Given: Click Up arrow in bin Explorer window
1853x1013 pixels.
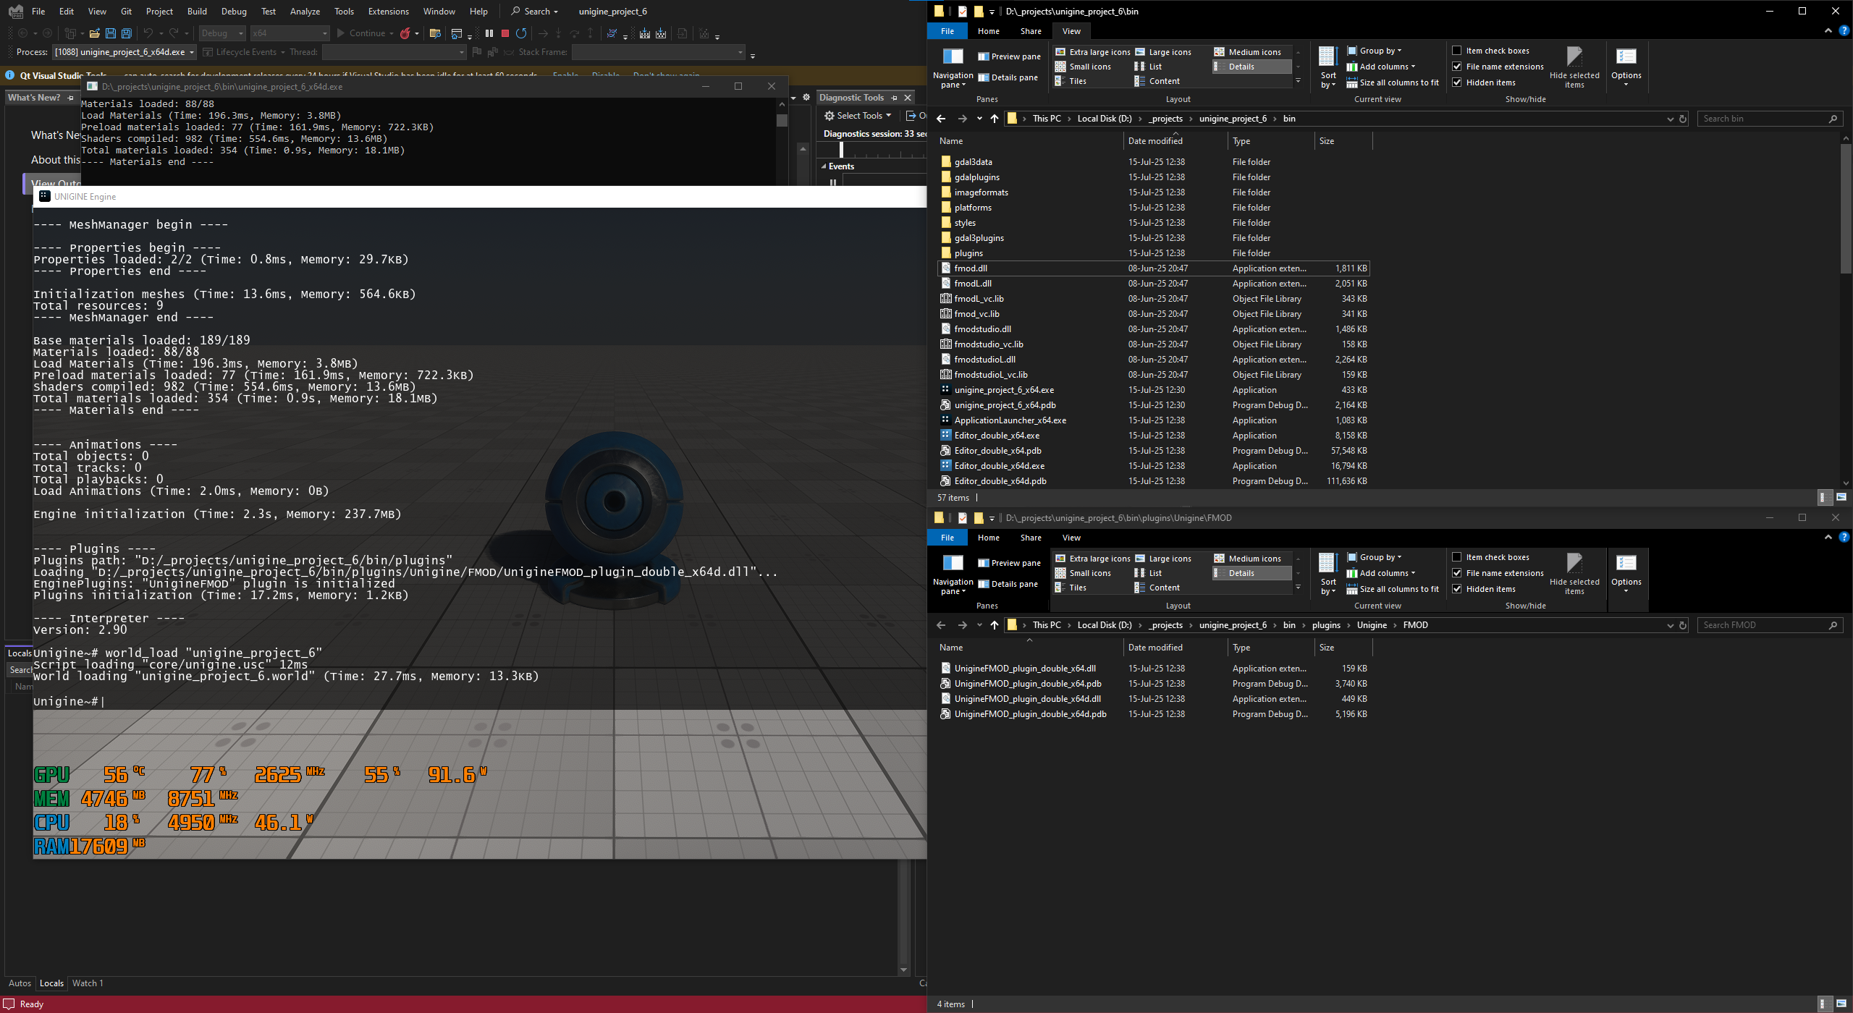Looking at the screenshot, I should point(995,119).
